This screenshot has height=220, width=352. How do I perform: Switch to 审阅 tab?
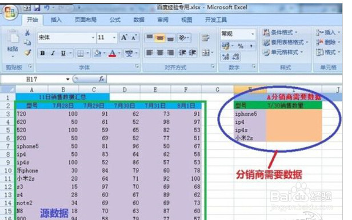(x=163, y=20)
